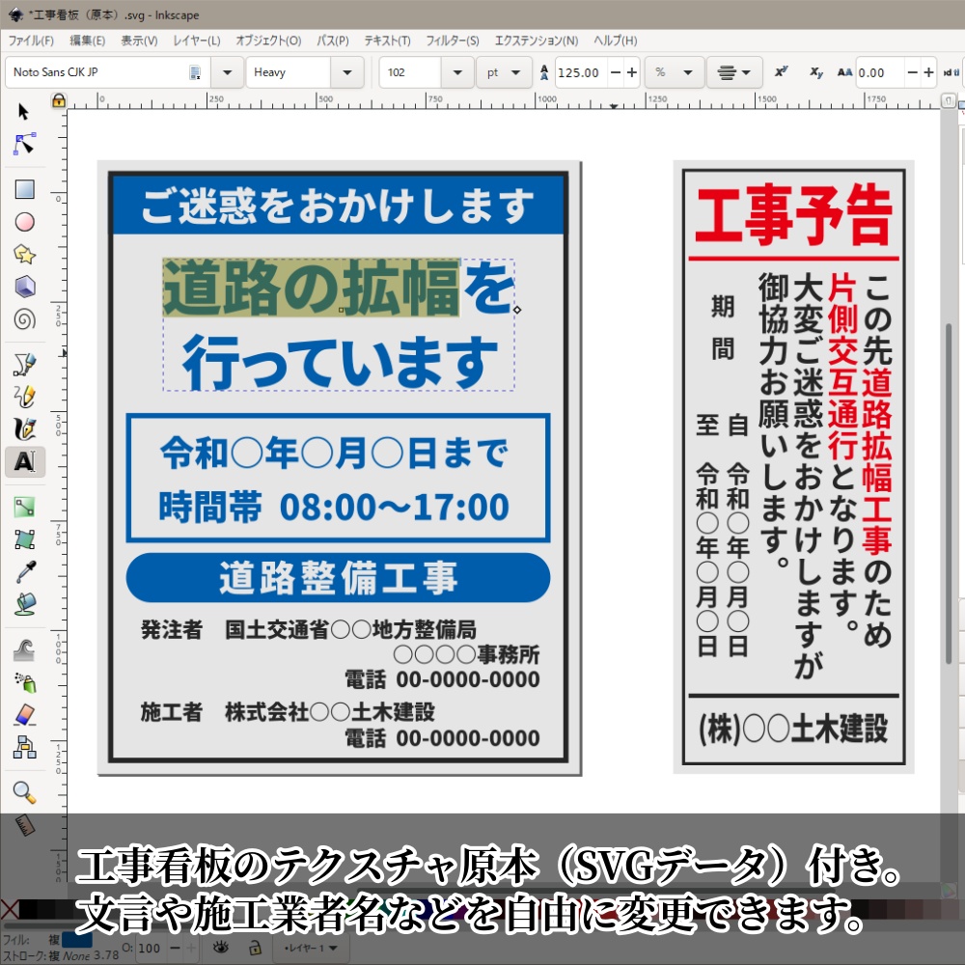Choose the Ellipse circle tool
The height and width of the screenshot is (965, 965).
pos(24,222)
